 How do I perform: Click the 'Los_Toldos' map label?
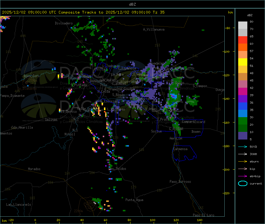117,169
